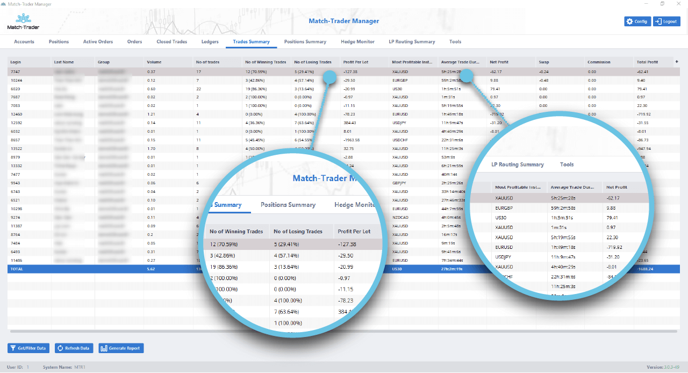
Task: Click the window restore button
Action: (662, 4)
